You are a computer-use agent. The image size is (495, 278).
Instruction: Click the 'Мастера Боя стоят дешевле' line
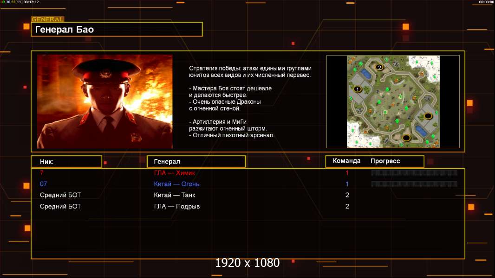click(x=230, y=88)
